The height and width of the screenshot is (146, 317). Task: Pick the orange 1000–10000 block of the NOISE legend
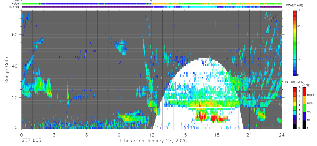304,100
